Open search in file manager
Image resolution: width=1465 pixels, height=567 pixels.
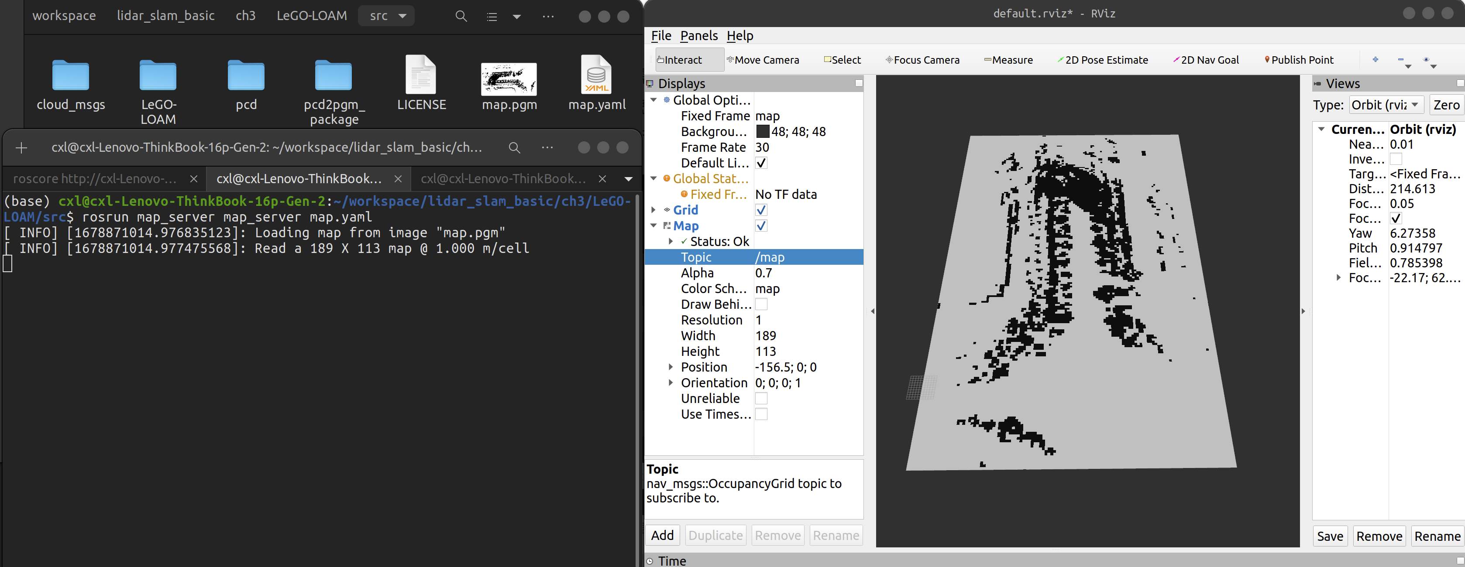coord(461,16)
